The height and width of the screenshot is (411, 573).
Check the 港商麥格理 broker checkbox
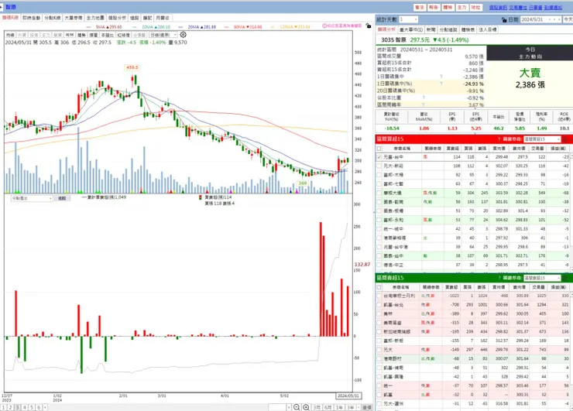click(379, 238)
